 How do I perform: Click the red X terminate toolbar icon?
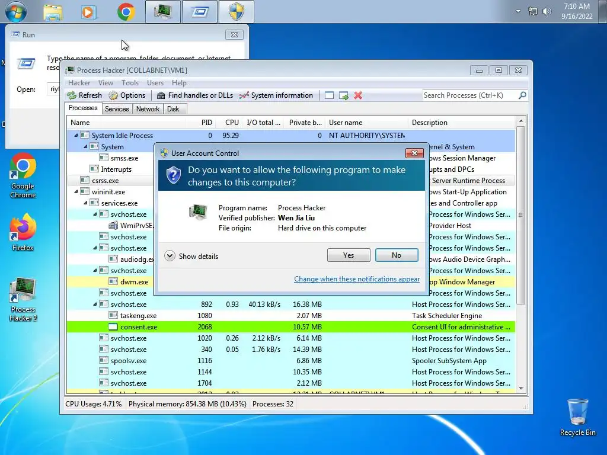tap(358, 95)
